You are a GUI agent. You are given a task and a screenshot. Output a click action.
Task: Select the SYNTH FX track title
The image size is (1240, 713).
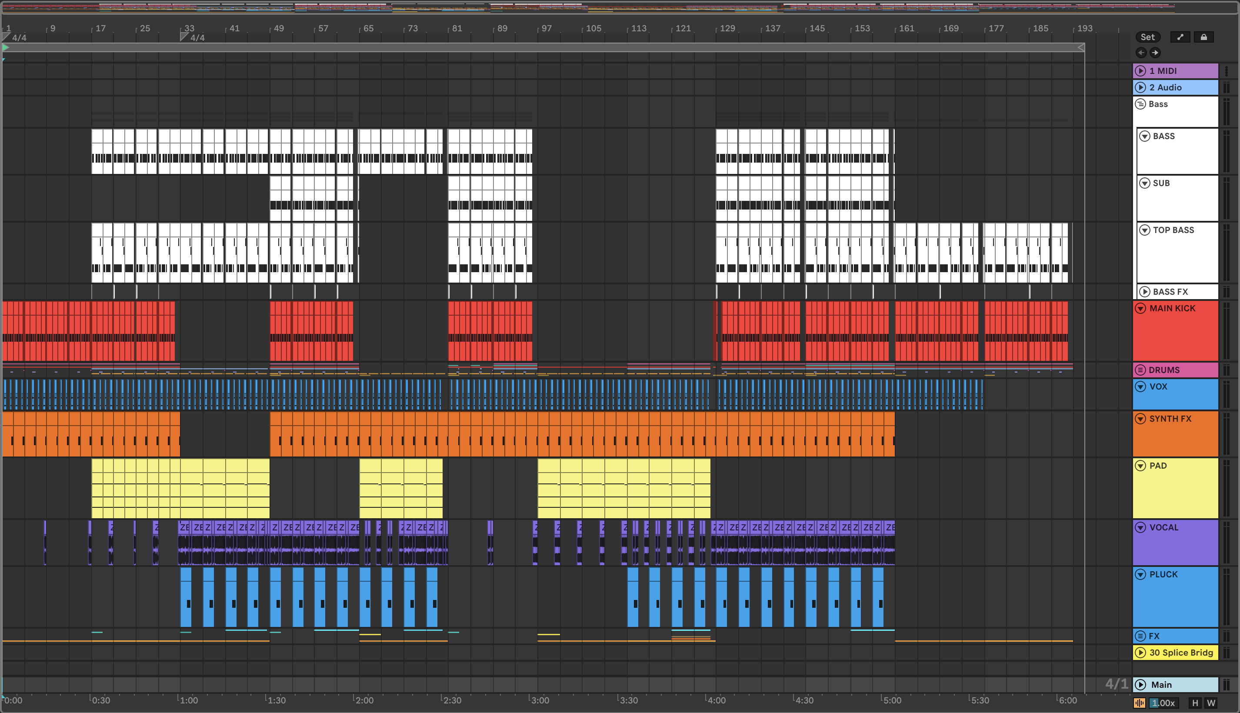tap(1170, 419)
